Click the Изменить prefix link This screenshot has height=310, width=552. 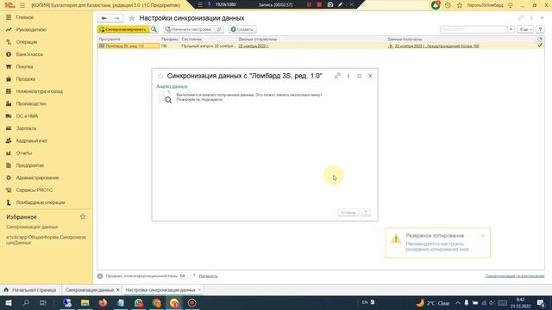click(208, 276)
